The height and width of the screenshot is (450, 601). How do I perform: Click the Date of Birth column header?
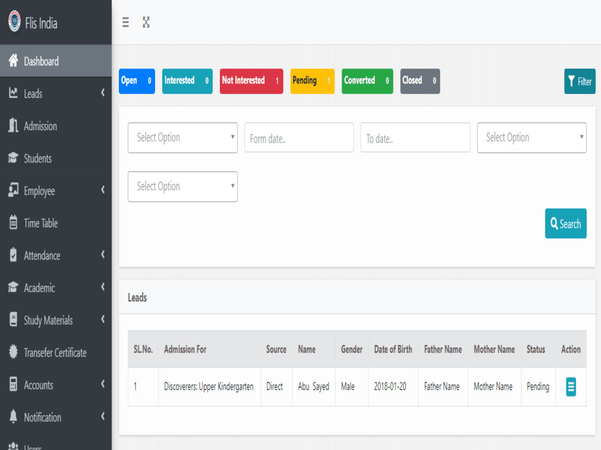pos(393,349)
